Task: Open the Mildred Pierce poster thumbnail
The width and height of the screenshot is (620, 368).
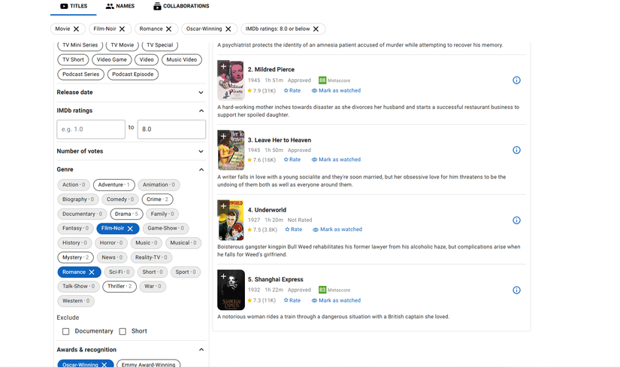Action: point(231,81)
